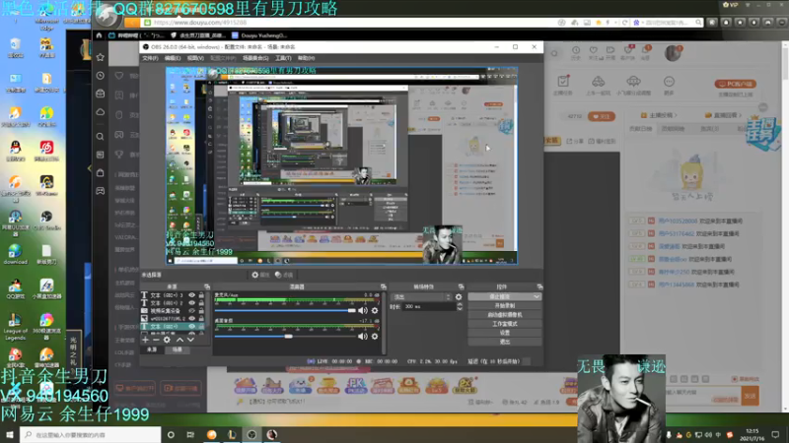Mute the desktop audio speaker icon
Viewport: 789px width, 443px height.
tap(363, 336)
